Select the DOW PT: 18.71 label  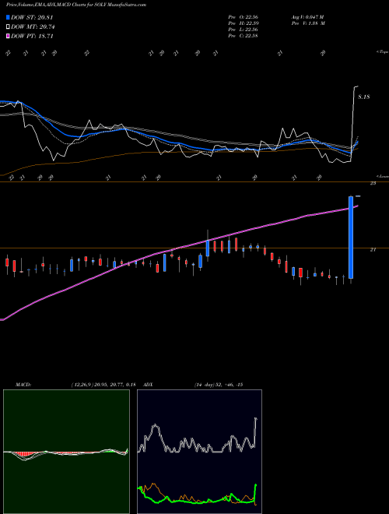click(32, 36)
